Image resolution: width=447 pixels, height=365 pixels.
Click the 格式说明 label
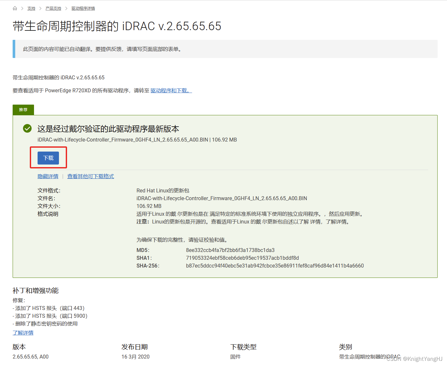click(48, 214)
